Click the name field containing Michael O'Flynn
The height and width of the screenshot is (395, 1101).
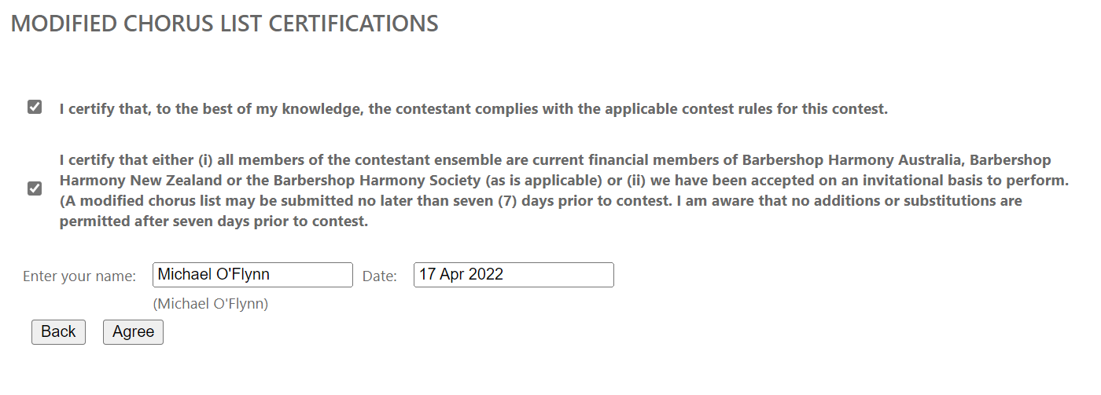click(252, 275)
